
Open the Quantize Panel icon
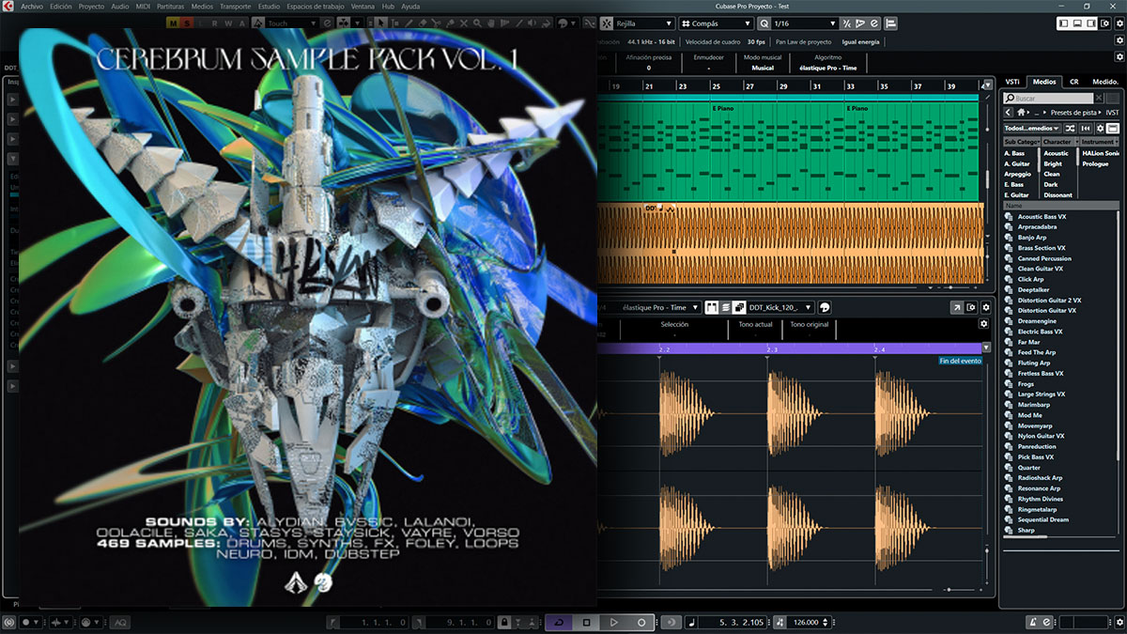tap(873, 23)
